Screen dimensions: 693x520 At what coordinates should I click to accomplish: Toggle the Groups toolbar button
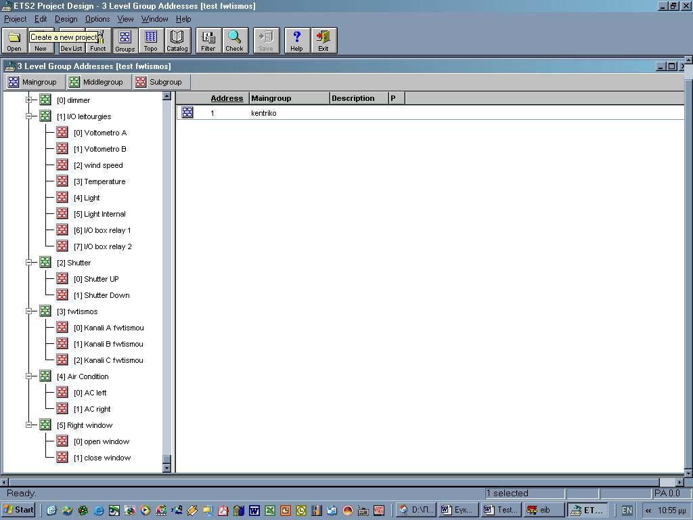coord(125,41)
